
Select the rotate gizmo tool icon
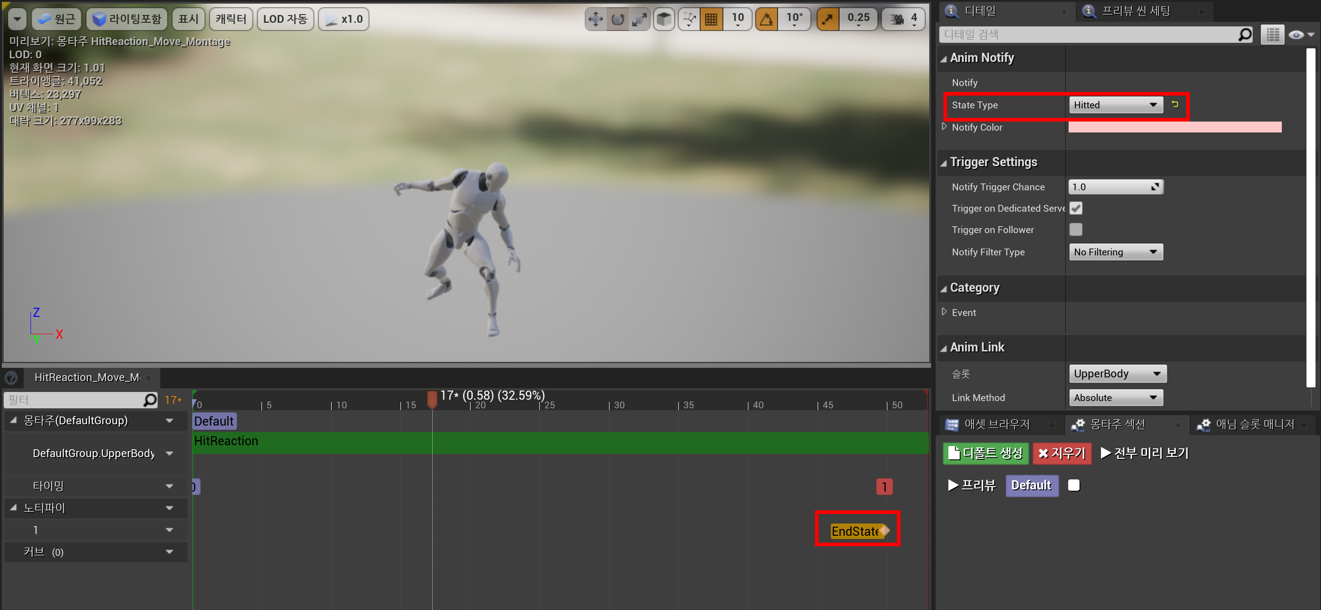coord(617,20)
